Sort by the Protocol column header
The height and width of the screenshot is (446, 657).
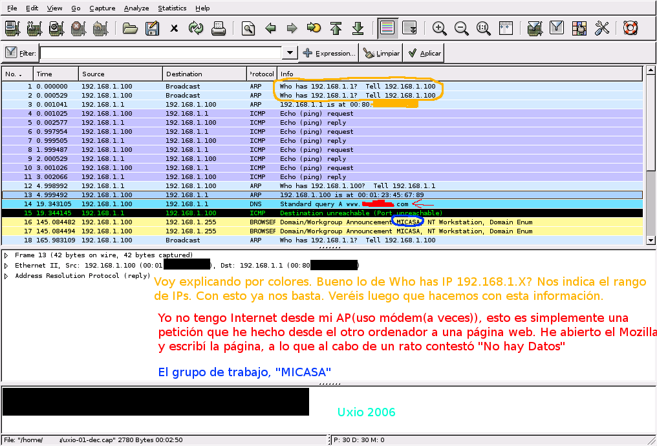pos(262,74)
